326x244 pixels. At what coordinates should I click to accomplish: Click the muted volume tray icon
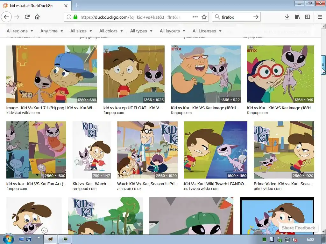coord(294,240)
